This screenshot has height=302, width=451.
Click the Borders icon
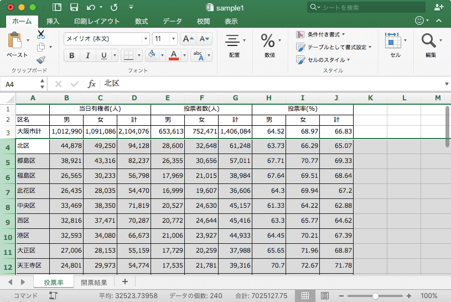[128, 55]
